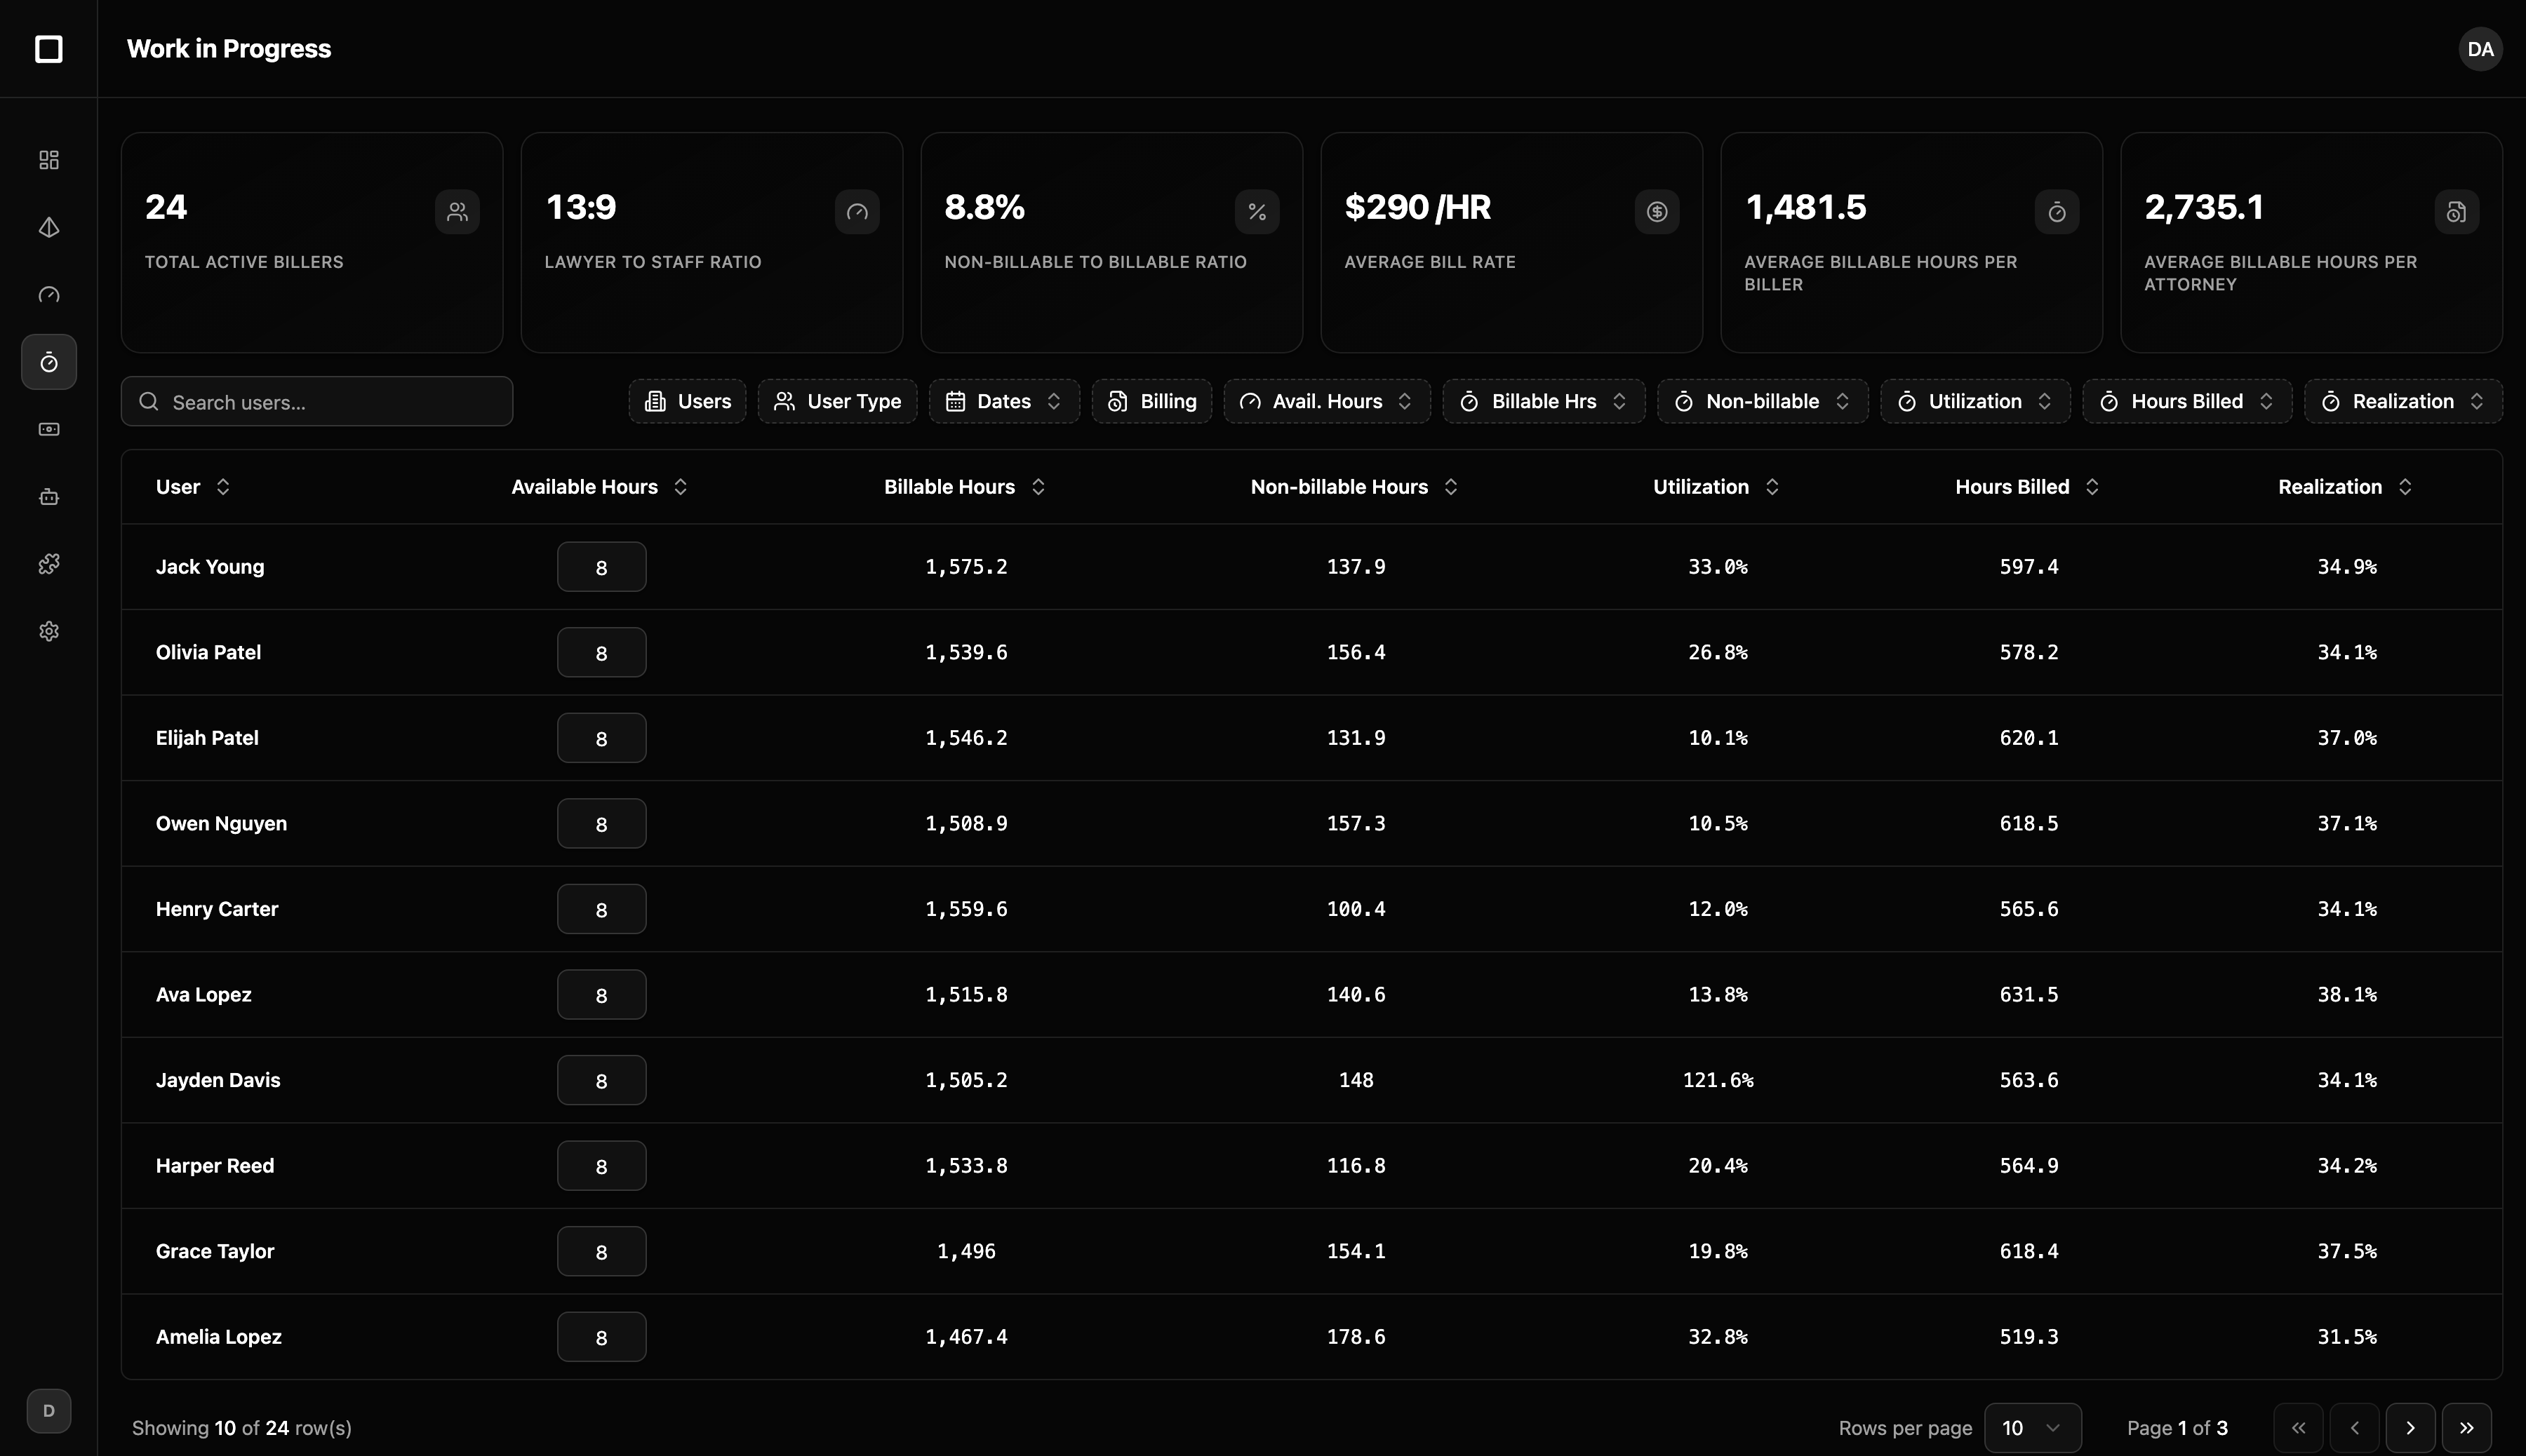Select the active stopwatch time-tracking icon
The image size is (2526, 1456).
pyautogui.click(x=48, y=362)
